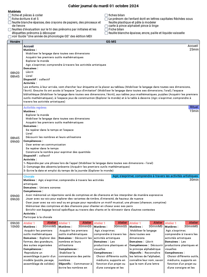Open the 'Chorale' heading link
Screen dimensions: 207x277
point(29,176)
